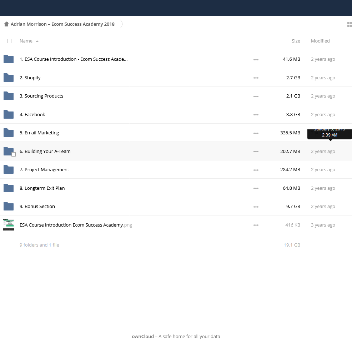Click the 3 years ago modified value
352x347 pixels.
(x=323, y=225)
